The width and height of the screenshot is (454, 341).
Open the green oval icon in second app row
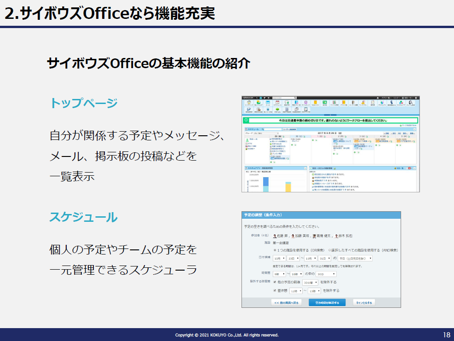coord(277,109)
